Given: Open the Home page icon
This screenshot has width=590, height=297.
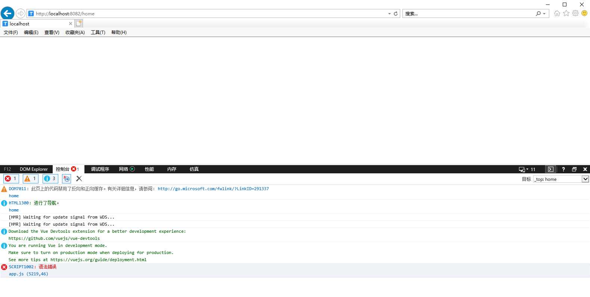Looking at the screenshot, I should 557,13.
